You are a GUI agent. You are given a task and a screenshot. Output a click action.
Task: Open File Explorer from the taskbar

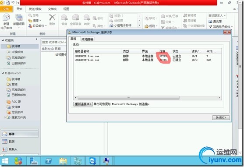point(63,161)
